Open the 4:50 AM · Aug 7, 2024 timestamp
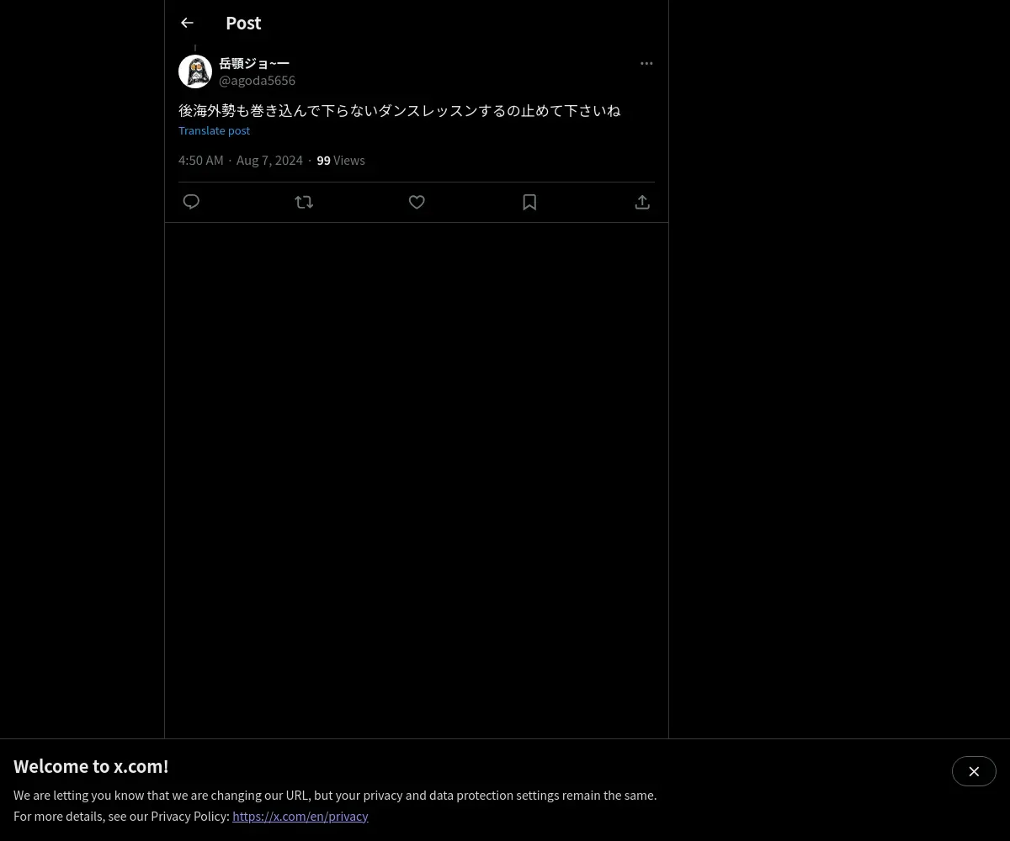1010x841 pixels. [241, 160]
